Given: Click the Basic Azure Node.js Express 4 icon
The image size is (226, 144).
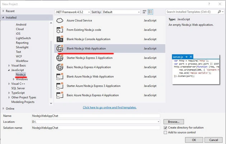Looking at the screenshot, I should [x=60, y=95].
